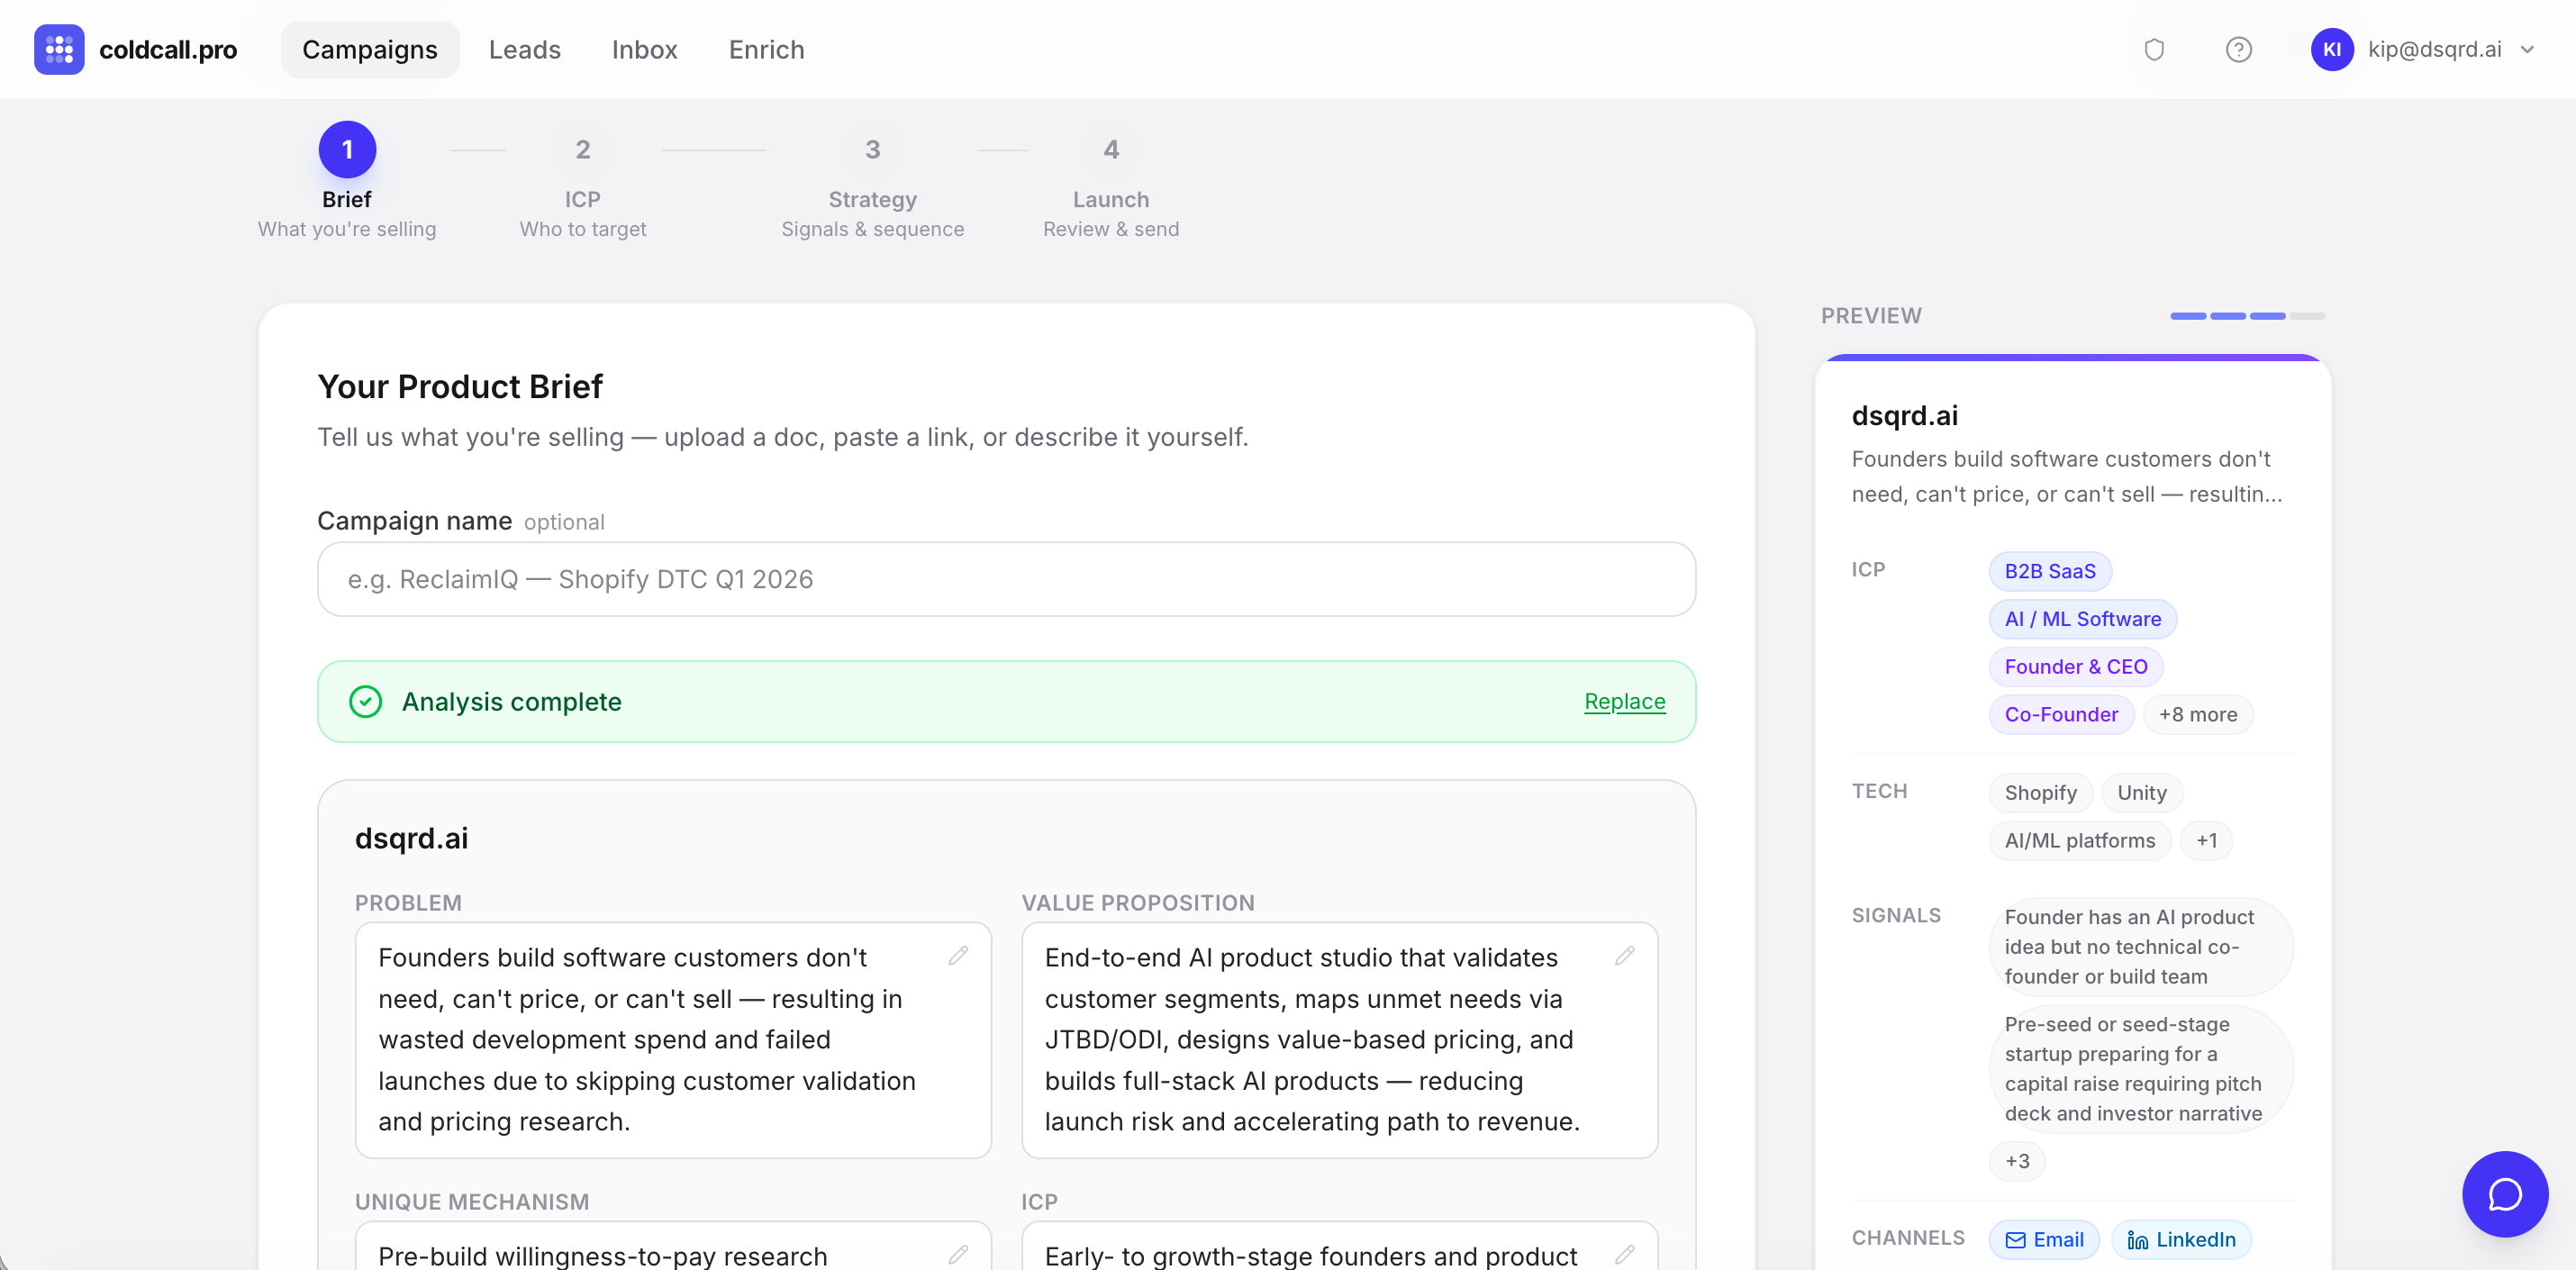Click the KI user avatar
Screen dimensions: 2576x1270
click(2331, 49)
